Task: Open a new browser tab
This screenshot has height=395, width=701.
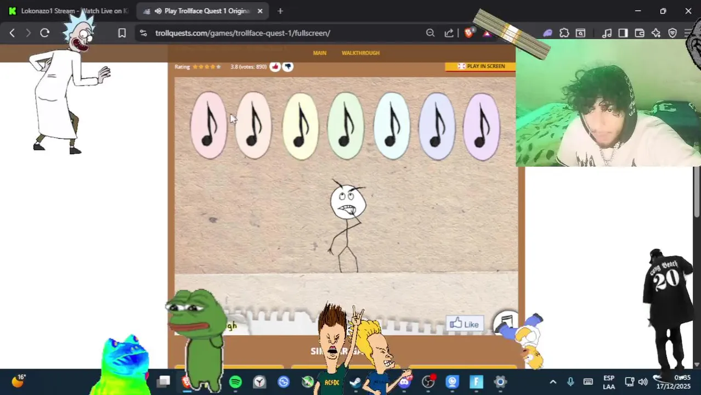Action: pyautogui.click(x=280, y=11)
